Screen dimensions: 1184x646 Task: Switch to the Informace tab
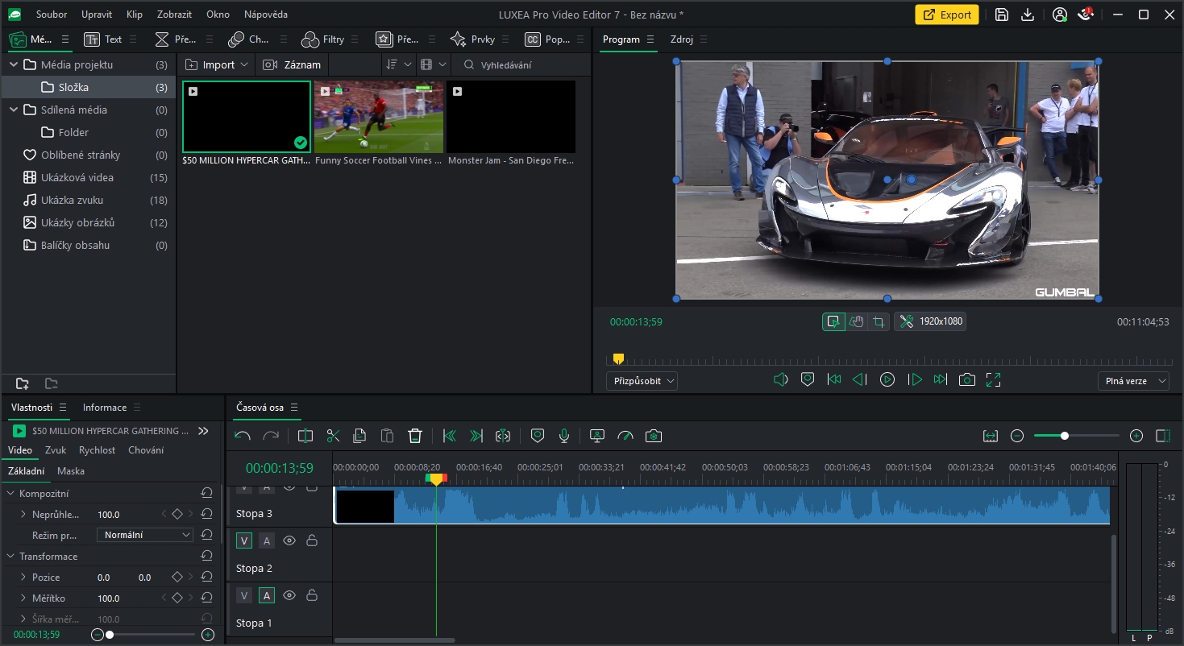point(105,408)
